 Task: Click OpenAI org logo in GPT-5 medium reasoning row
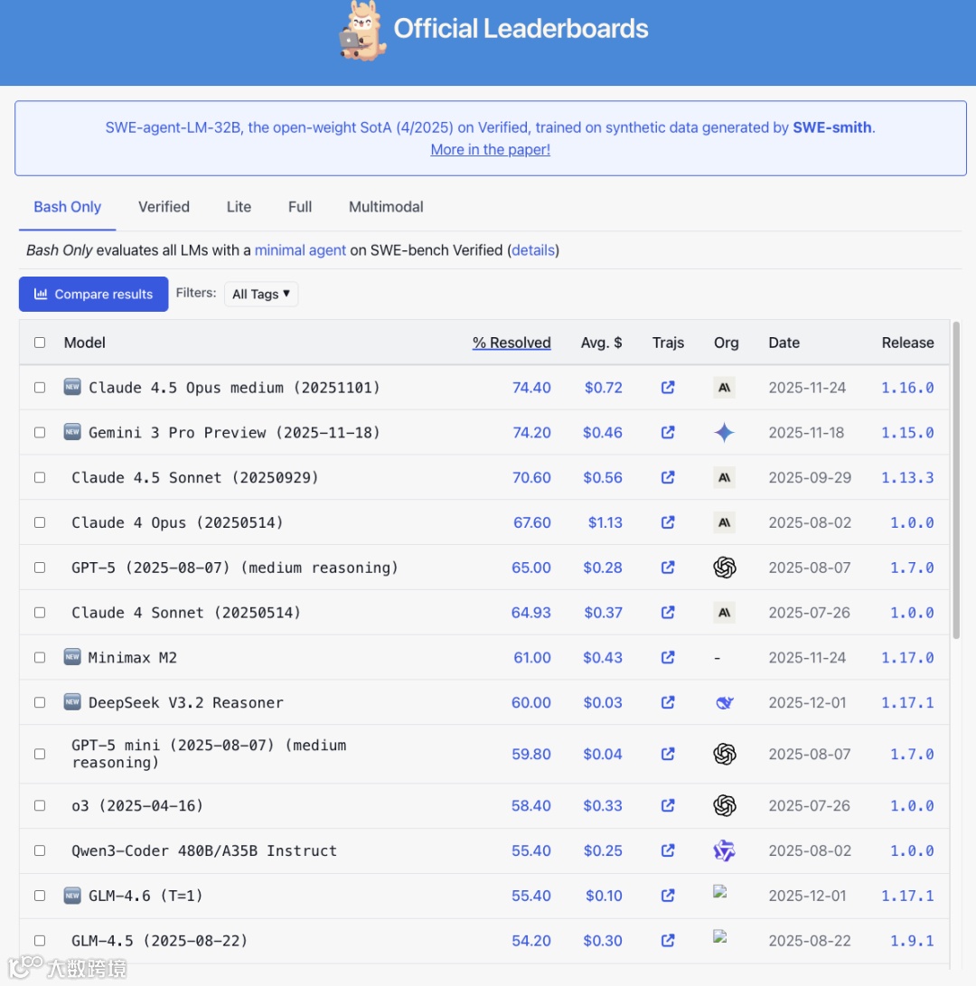coord(725,568)
